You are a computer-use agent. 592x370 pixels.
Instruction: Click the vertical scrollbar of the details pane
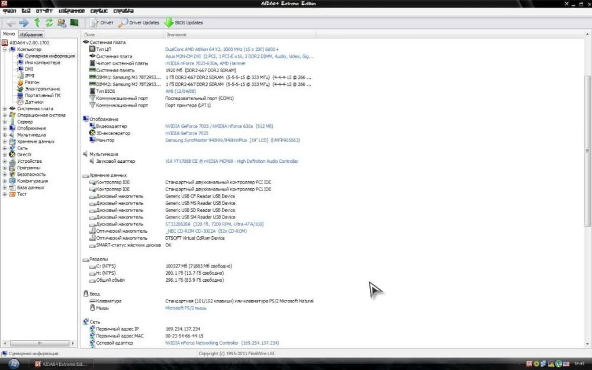click(587, 151)
